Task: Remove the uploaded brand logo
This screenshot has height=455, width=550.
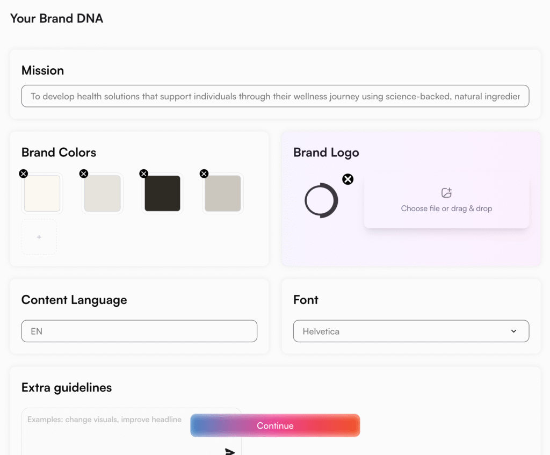Action: 348,179
